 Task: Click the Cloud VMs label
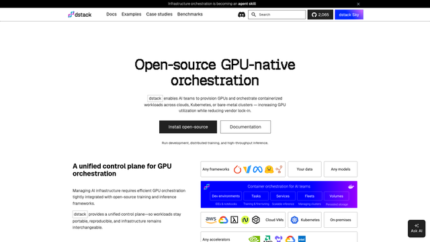pos(274,220)
